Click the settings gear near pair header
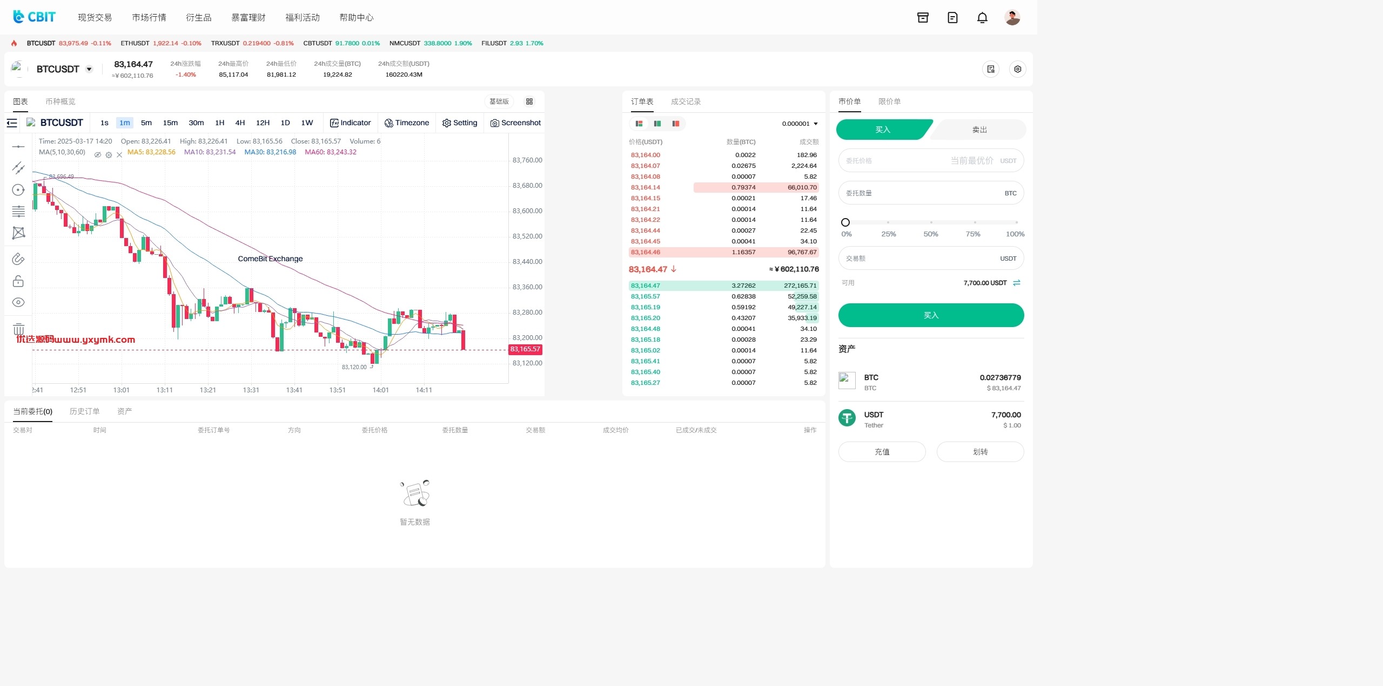Image resolution: width=1383 pixels, height=686 pixels. [1018, 69]
